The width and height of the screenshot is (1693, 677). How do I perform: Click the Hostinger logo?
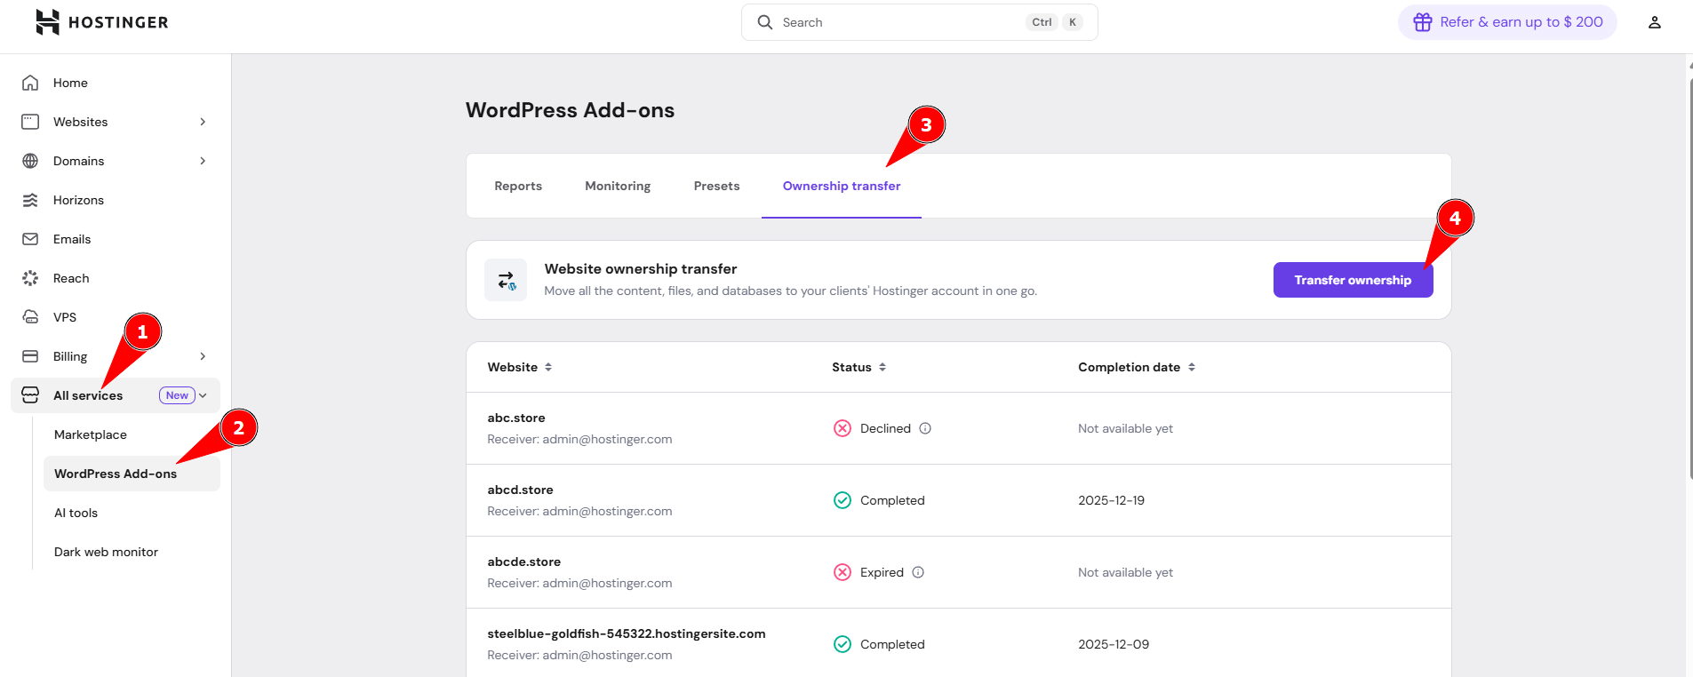pos(101,22)
